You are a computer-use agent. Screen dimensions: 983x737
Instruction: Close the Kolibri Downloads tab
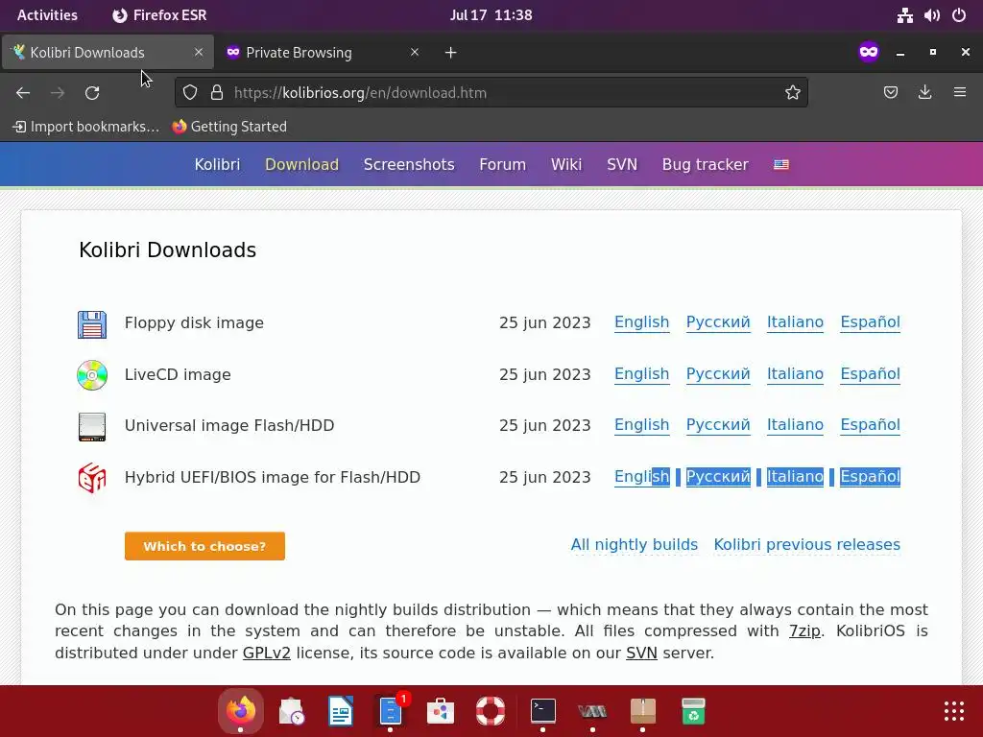(x=199, y=52)
